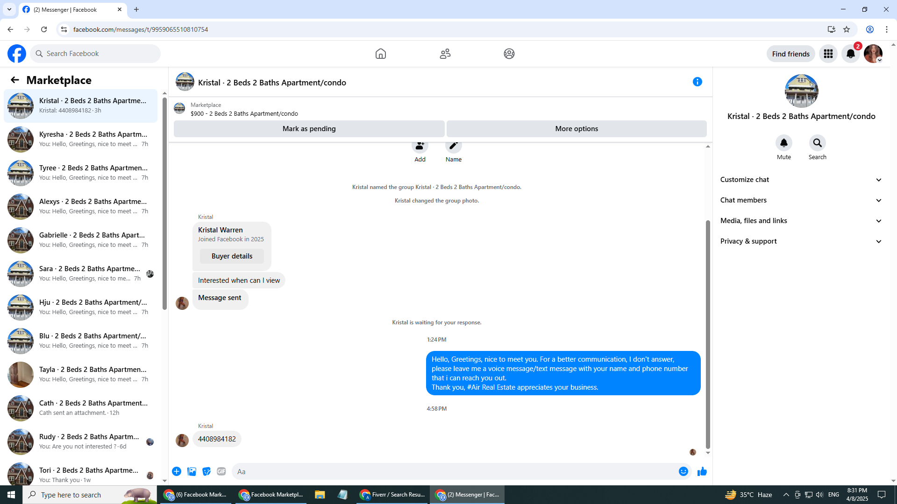Screen dimensions: 897x504
Task: Open the sticker picker icon
Action: pos(206,471)
